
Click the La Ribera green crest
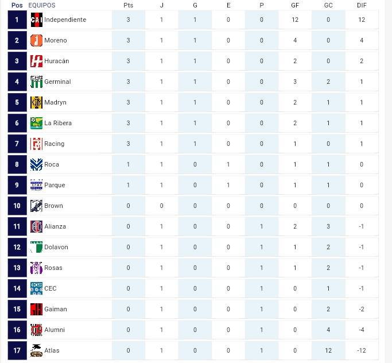pyautogui.click(x=36, y=123)
